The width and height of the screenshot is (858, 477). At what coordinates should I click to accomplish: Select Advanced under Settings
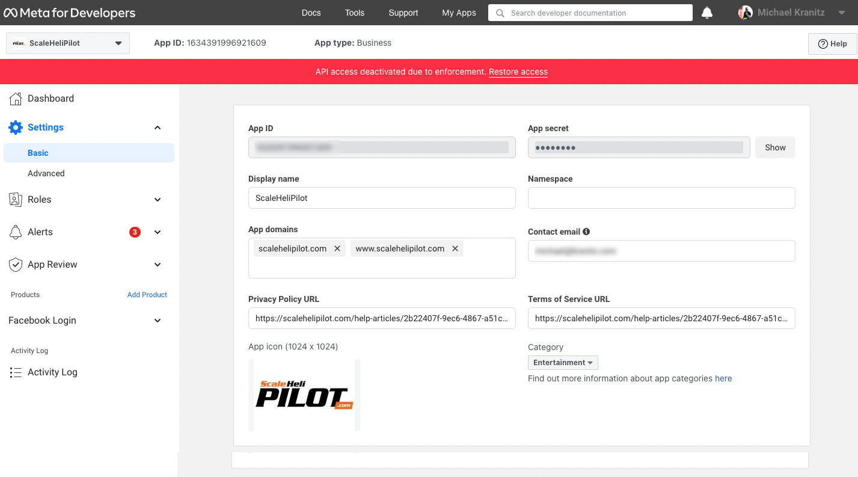click(x=46, y=173)
